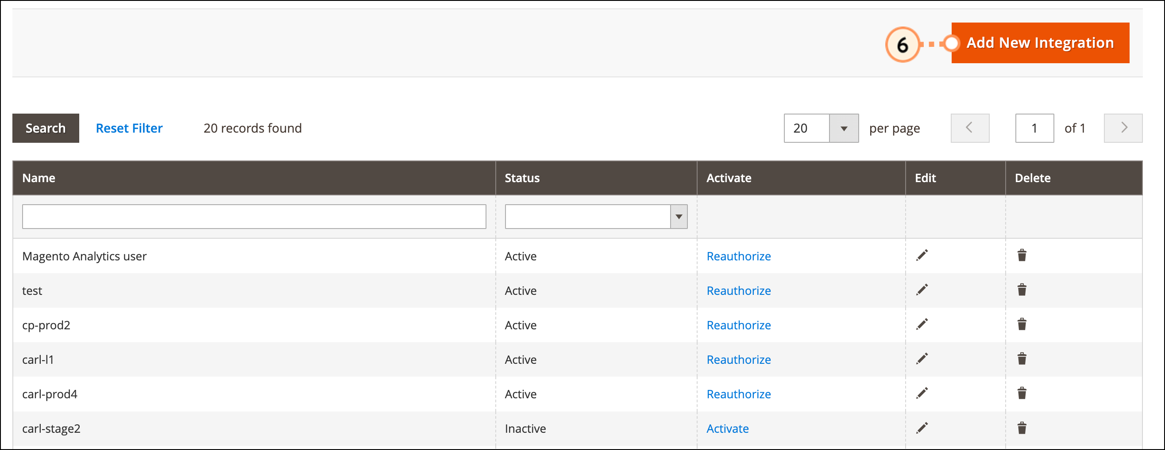The height and width of the screenshot is (450, 1165).
Task: Activate the carl-stage2 integration
Action: 727,428
